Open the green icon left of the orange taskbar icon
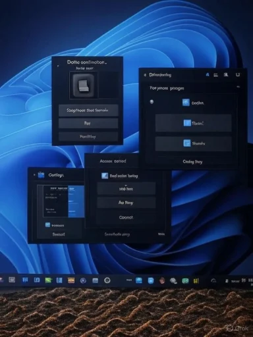 coord(48,280)
